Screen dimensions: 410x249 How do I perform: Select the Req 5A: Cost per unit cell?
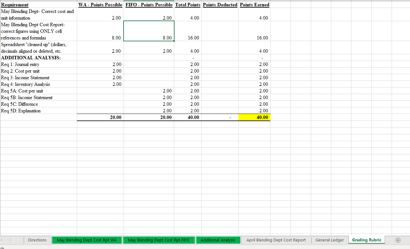[39, 91]
